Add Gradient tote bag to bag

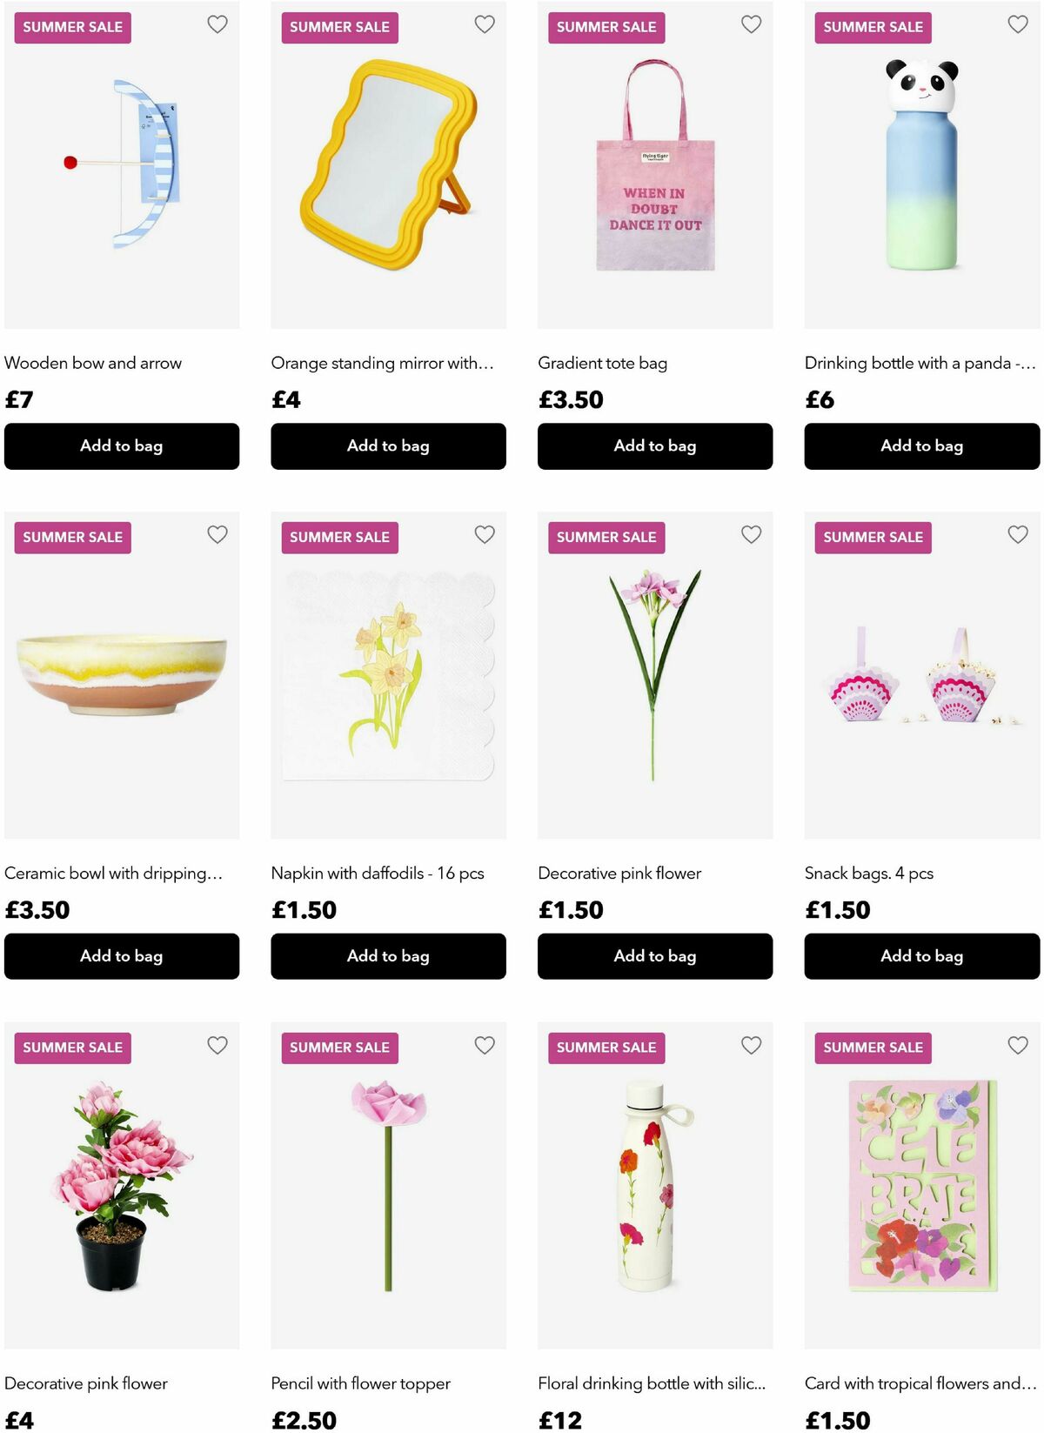655,446
